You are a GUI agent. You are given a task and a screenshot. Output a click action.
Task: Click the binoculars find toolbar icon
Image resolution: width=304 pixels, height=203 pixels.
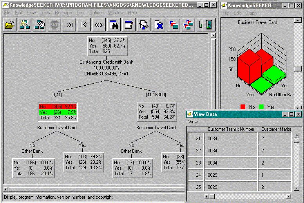[114, 25]
